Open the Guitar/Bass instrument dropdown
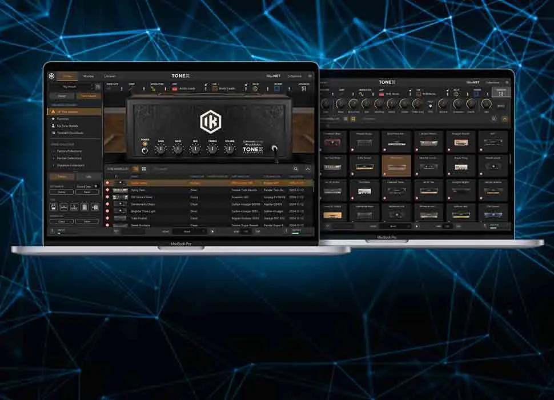The image size is (554, 400). [x=87, y=186]
